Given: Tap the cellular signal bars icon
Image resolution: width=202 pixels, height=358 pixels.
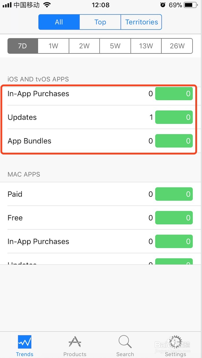Looking at the screenshot, I should point(7,5).
